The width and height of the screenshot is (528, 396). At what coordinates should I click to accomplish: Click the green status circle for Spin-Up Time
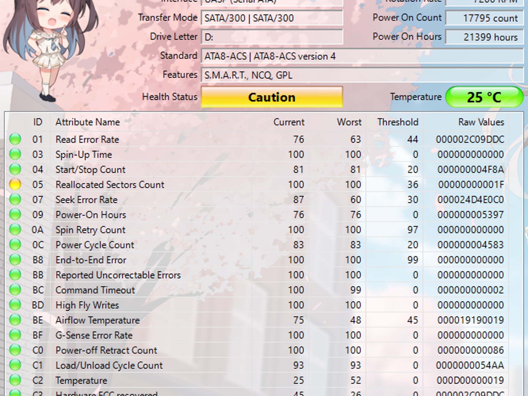(15, 154)
